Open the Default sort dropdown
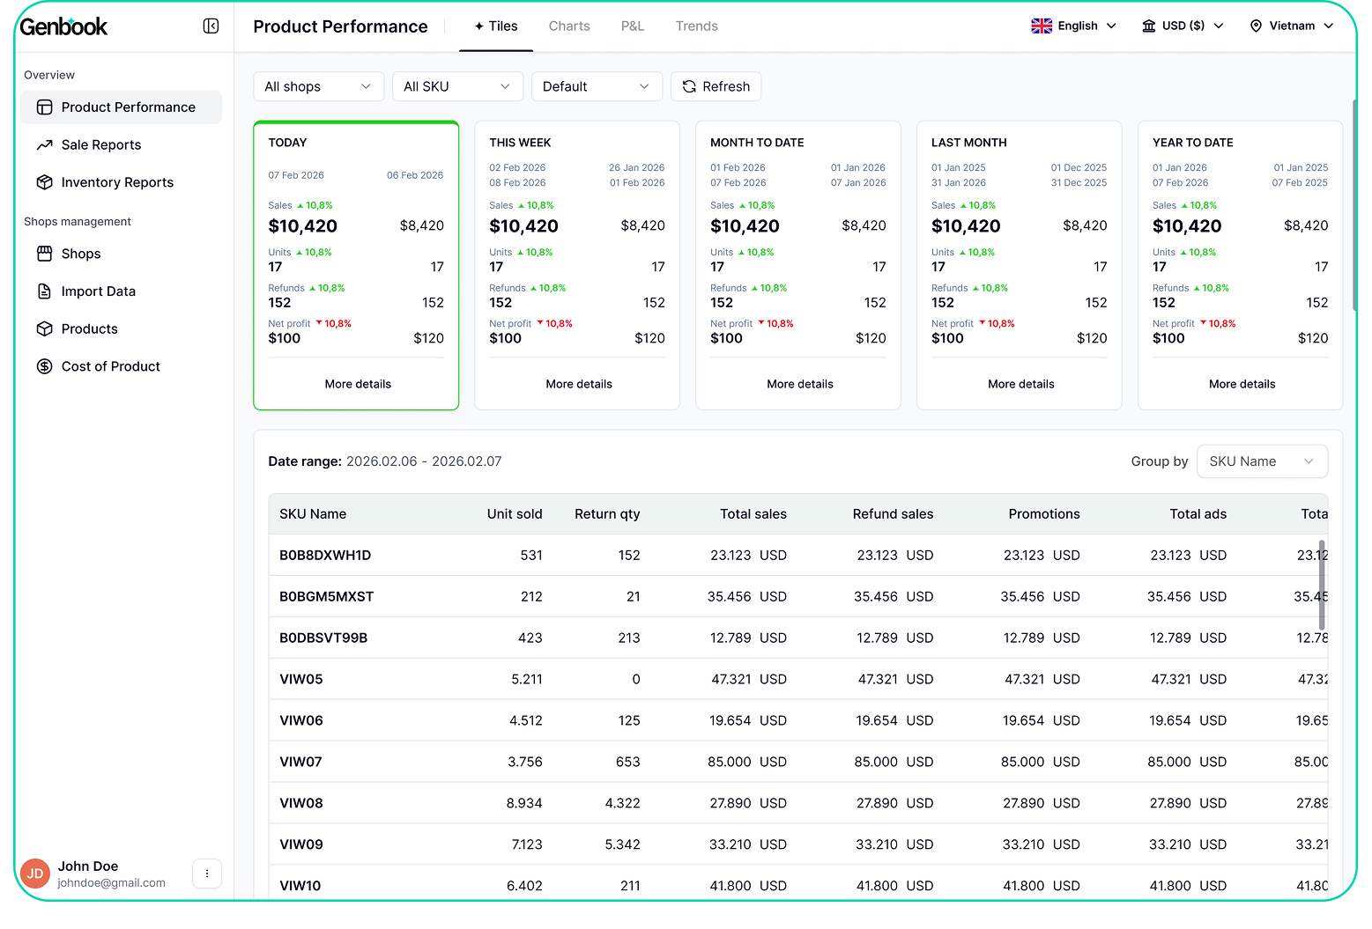 pyautogui.click(x=597, y=86)
